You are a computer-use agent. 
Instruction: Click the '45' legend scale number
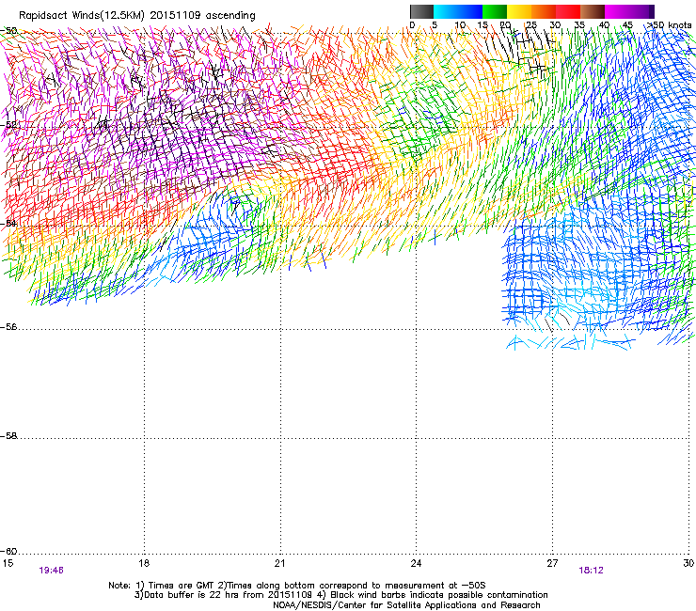[x=627, y=25]
